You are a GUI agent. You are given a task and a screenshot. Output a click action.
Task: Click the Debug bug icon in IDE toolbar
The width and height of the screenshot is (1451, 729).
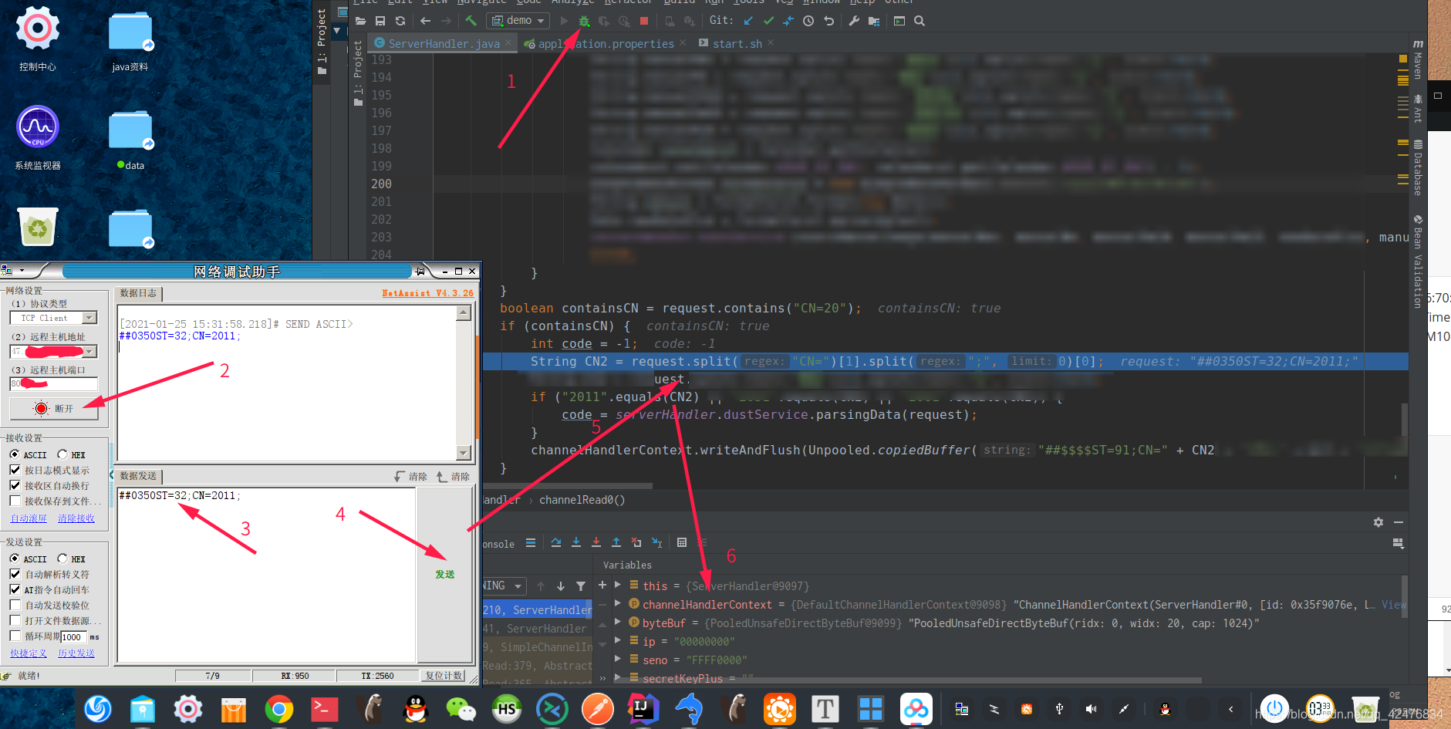584,21
